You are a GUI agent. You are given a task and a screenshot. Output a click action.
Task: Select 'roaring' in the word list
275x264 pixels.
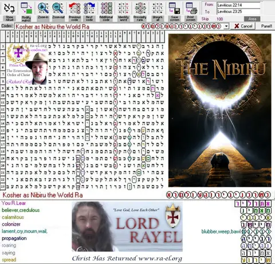[x=9, y=246]
